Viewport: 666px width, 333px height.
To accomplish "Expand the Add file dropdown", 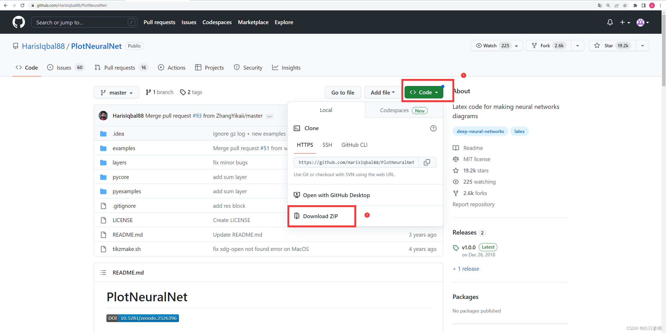I will click(382, 92).
